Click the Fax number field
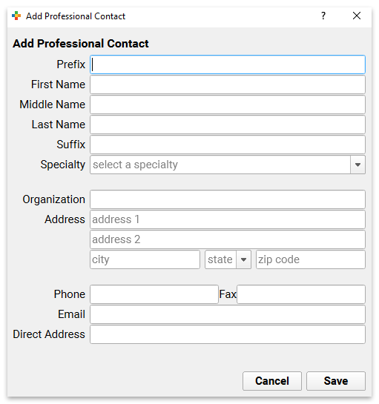The height and width of the screenshot is (404, 379). 301,294
